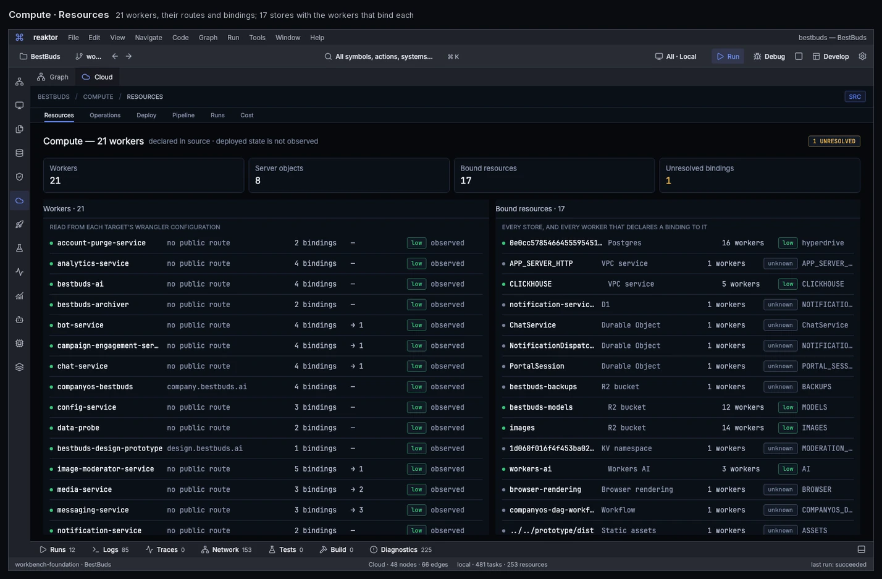Open the Develop layout selector
The image size is (882, 579).
[830, 56]
